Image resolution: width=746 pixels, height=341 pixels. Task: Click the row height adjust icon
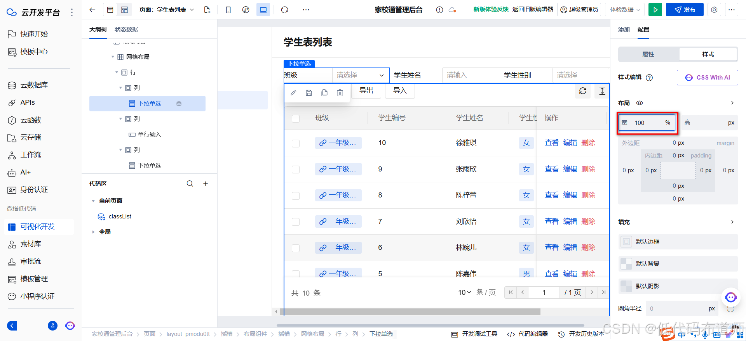pos(602,91)
